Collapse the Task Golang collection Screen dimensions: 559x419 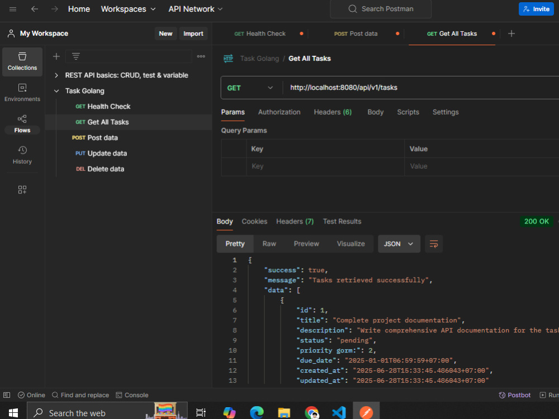click(56, 91)
